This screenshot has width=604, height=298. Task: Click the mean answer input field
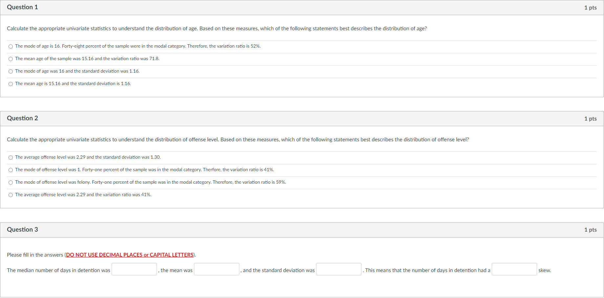pos(216,269)
